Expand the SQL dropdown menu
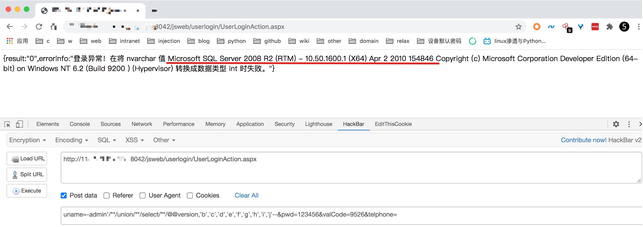The height and width of the screenshot is (227, 643). [x=107, y=140]
